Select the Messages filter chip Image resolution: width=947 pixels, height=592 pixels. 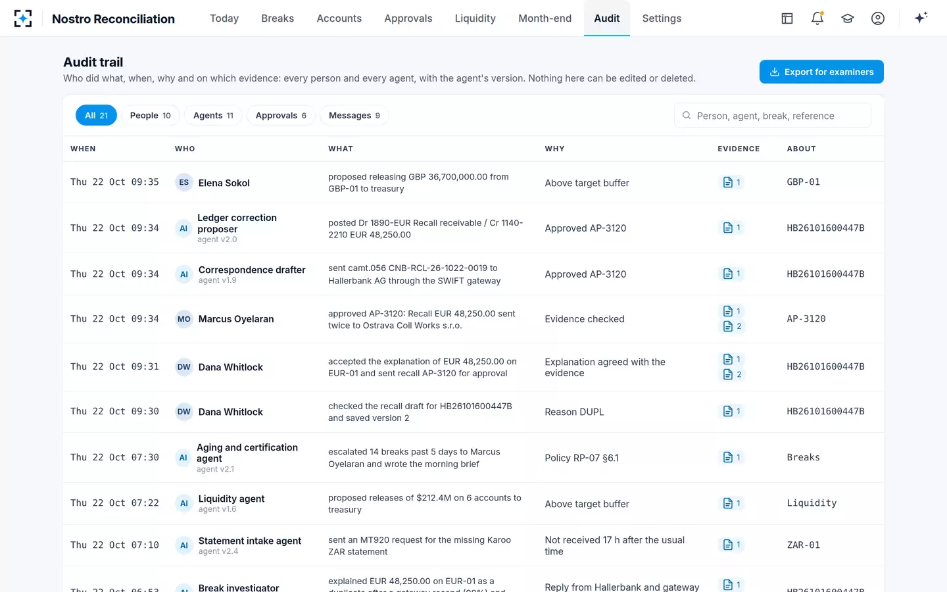(354, 115)
